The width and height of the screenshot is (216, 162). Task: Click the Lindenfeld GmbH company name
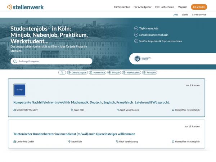(25, 141)
